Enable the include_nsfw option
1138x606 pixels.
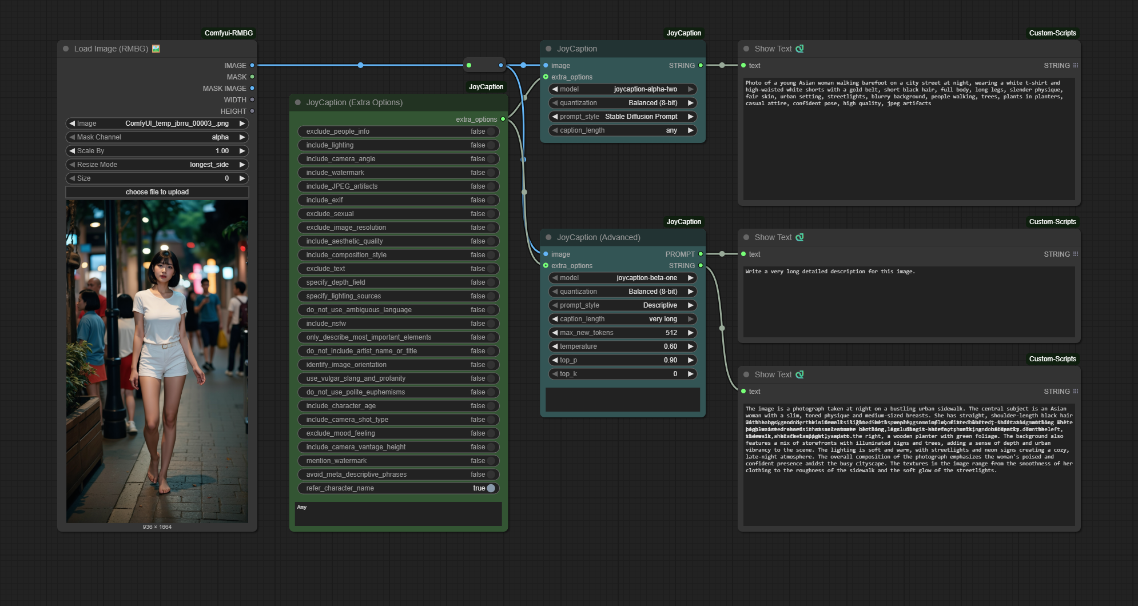pos(491,324)
